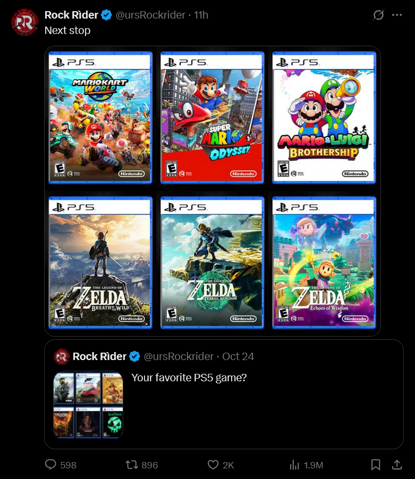Screen dimensions: 415x479
Task: View the Mario Kart World cover image
Action: tap(100, 117)
